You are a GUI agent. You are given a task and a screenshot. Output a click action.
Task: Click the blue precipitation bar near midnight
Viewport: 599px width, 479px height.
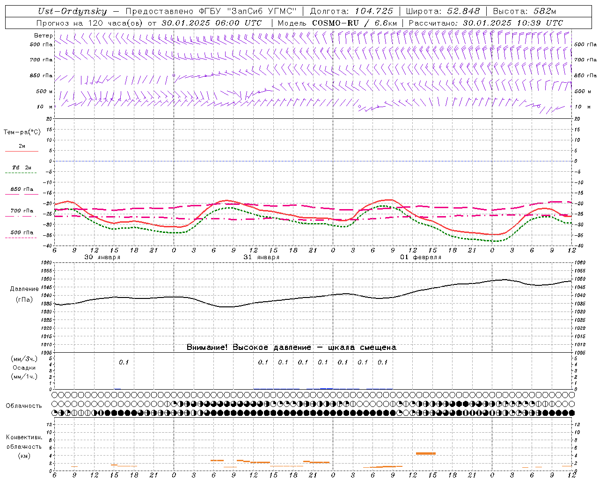pos(326,388)
